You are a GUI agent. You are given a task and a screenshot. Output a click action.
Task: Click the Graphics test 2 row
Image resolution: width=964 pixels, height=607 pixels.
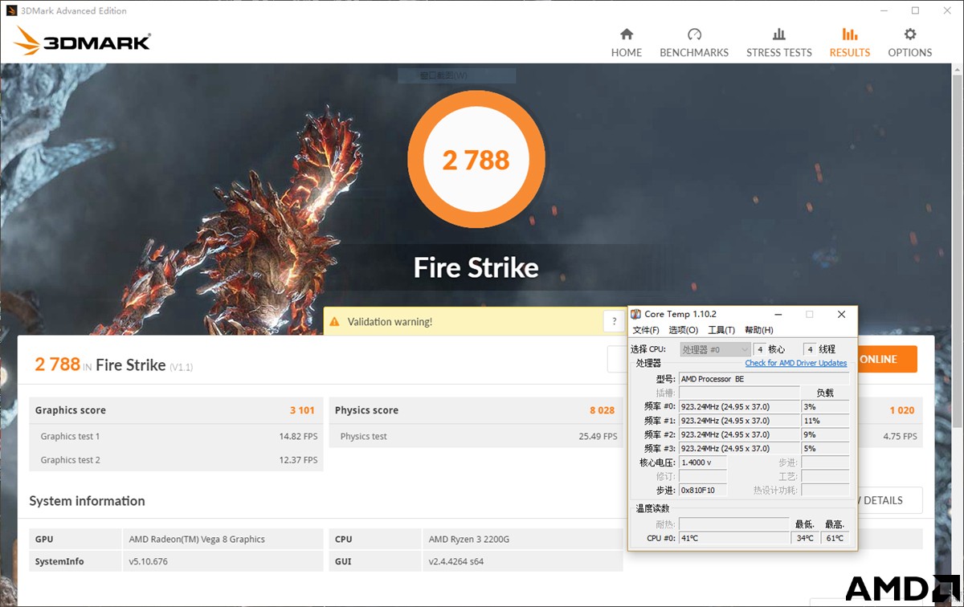[177, 460]
